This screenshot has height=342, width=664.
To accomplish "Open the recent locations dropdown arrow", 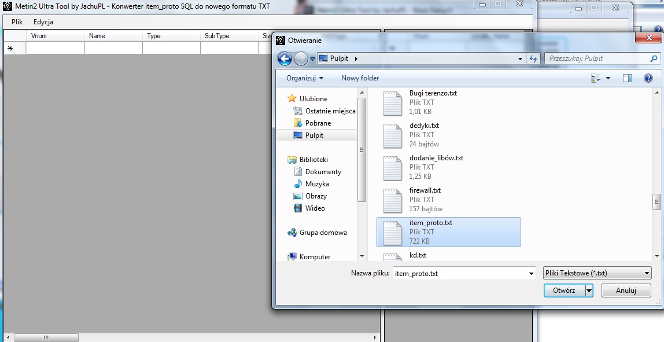I will [x=312, y=59].
